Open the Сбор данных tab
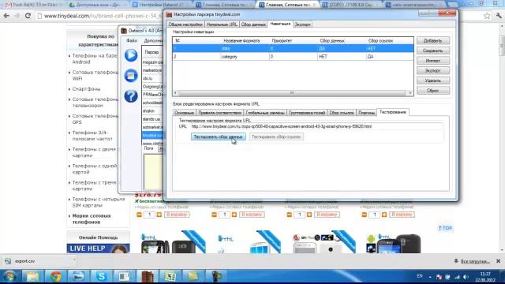The width and height of the screenshot is (505, 284). [253, 24]
